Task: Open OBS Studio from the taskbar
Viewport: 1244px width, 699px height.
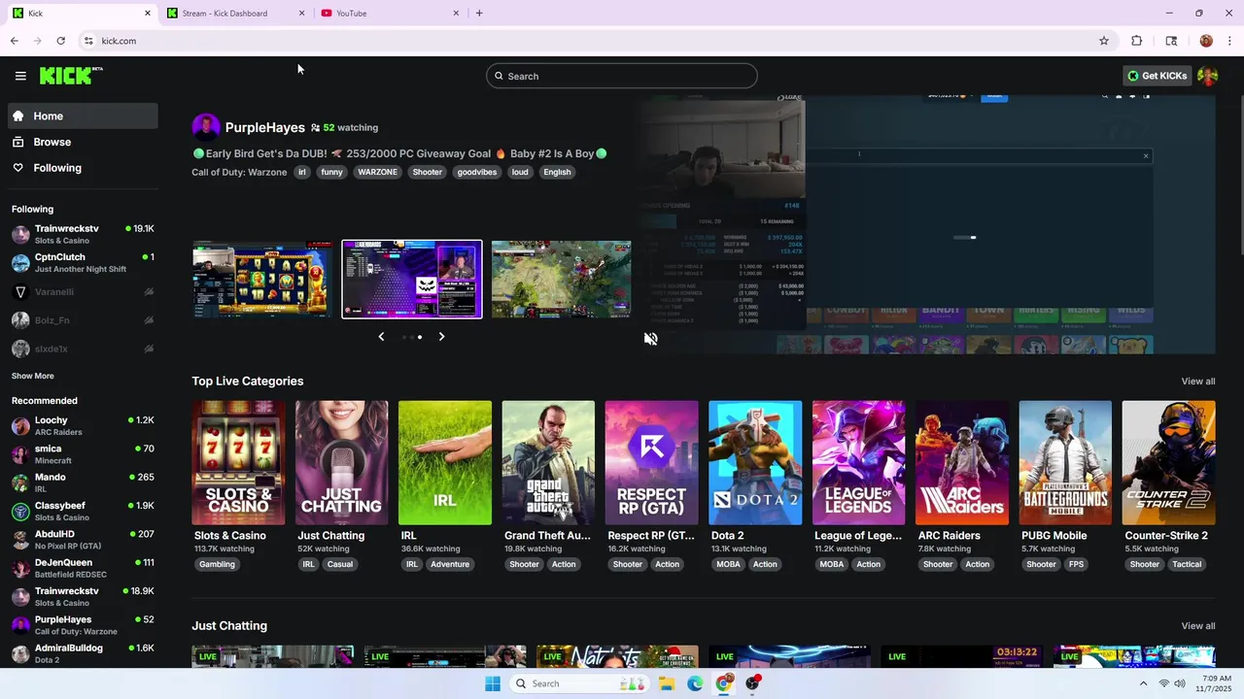Action: pos(752,683)
